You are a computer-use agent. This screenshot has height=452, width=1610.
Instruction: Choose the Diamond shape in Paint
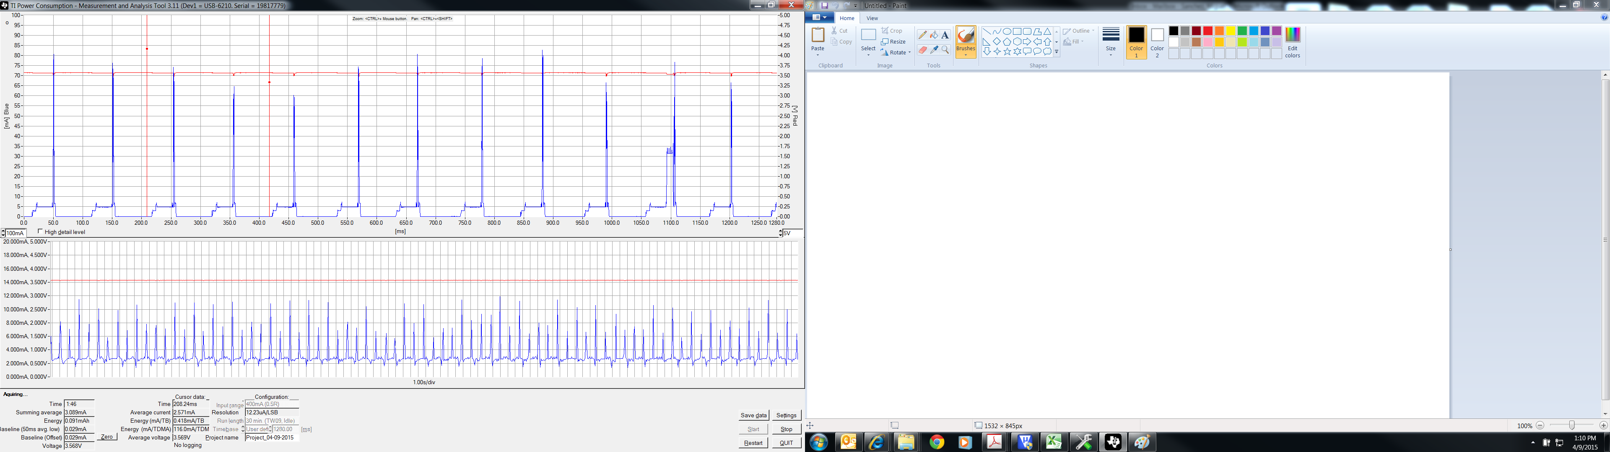pos(997,42)
